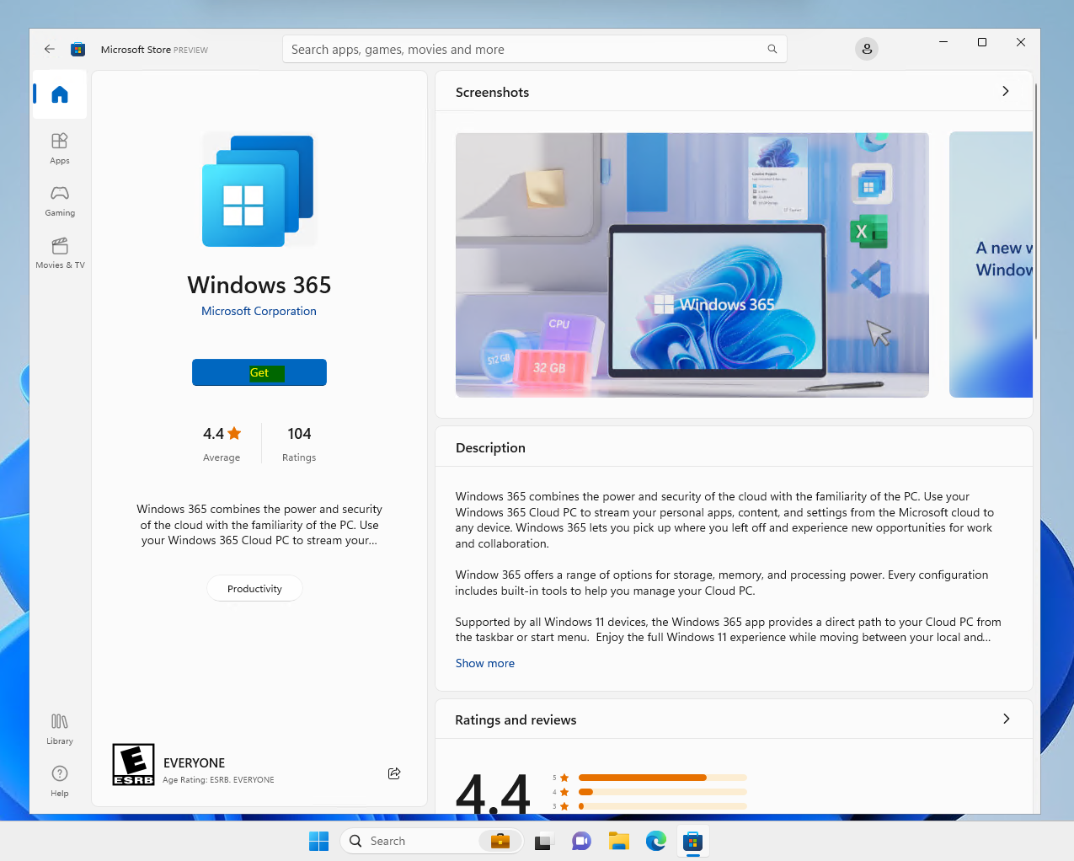Launch Microsoft Edge from the taskbar
Image resolution: width=1074 pixels, height=861 pixels.
pos(656,841)
